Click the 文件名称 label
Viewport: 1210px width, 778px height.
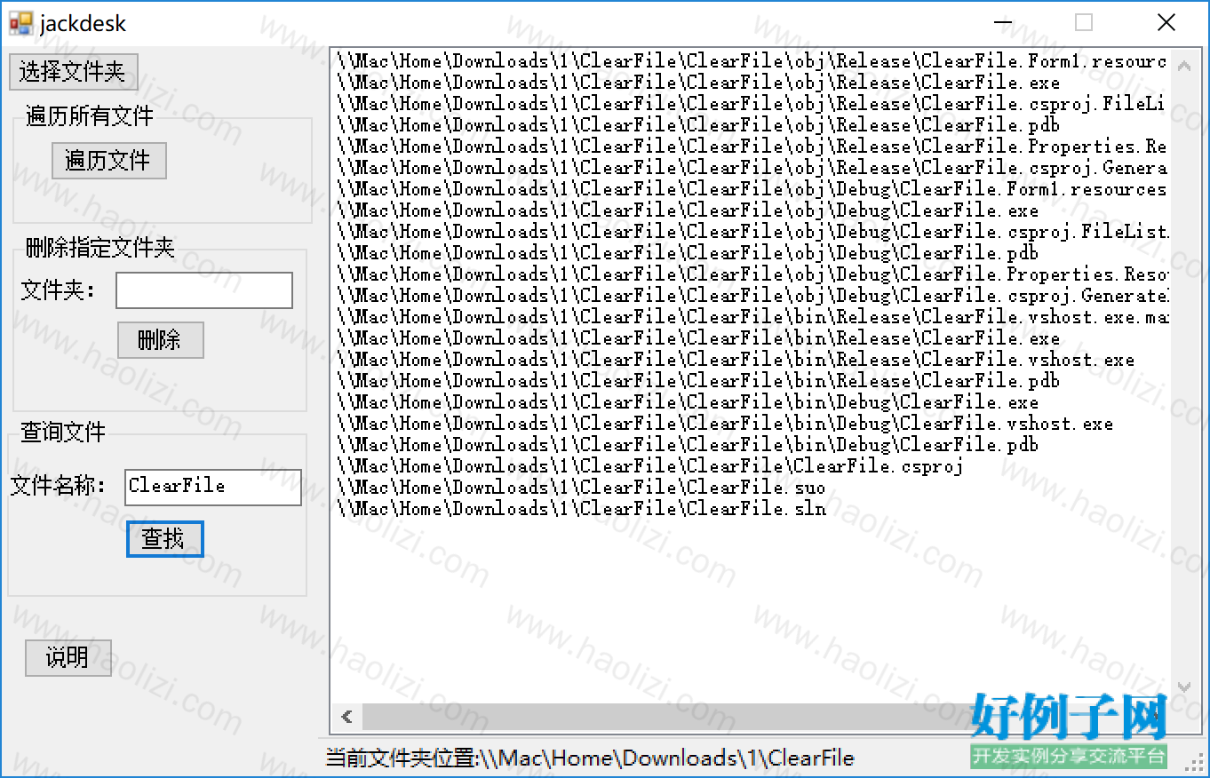[58, 486]
